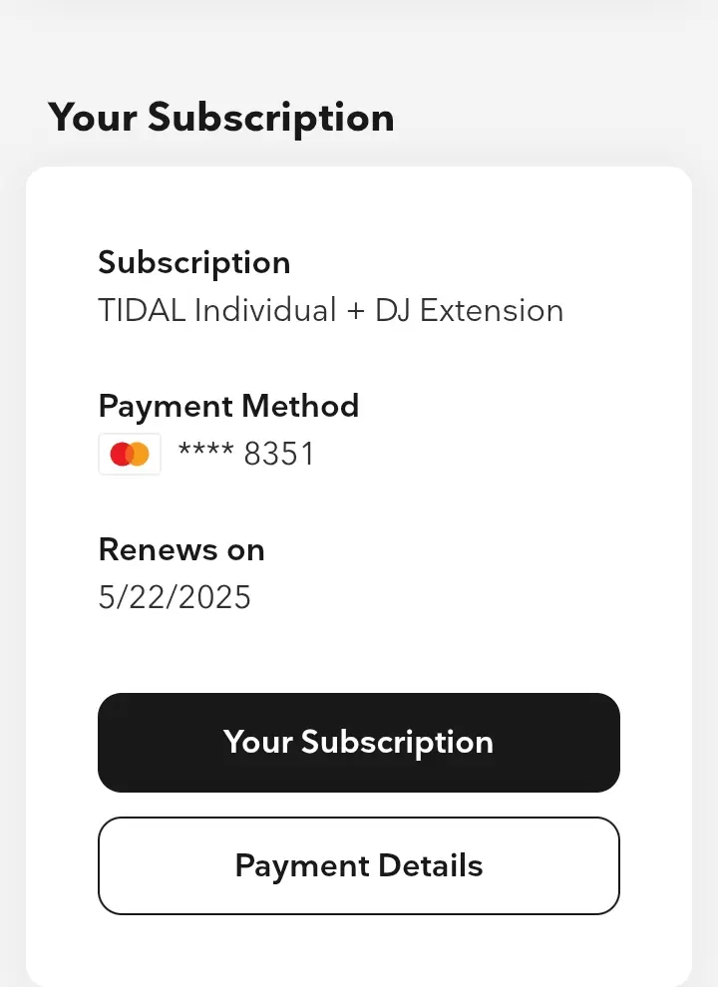Click the Mastercard logo icon
Viewport: 718px width, 987px height.
tap(130, 454)
